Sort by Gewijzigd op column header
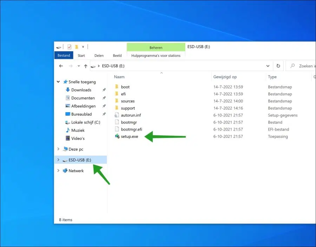The width and height of the screenshot is (316, 247). pos(225,77)
